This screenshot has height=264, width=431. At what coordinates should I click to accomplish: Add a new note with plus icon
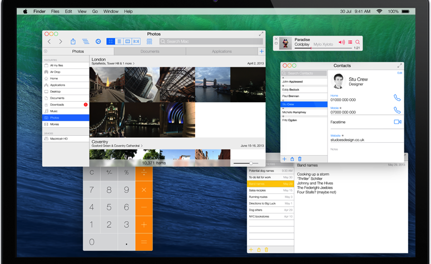coord(251,250)
